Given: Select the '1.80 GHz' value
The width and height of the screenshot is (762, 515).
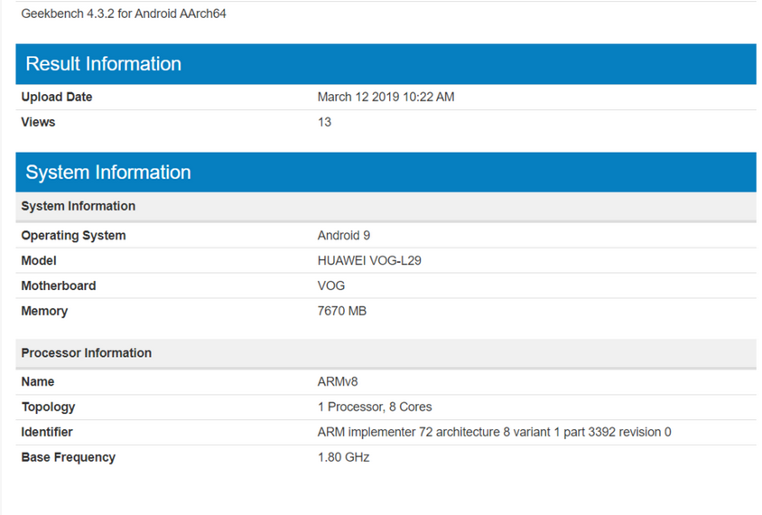Looking at the screenshot, I should point(343,457).
